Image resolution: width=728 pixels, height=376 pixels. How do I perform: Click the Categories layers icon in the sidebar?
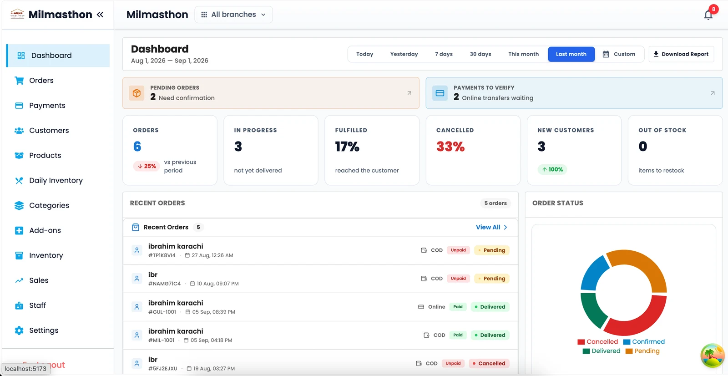(x=19, y=206)
